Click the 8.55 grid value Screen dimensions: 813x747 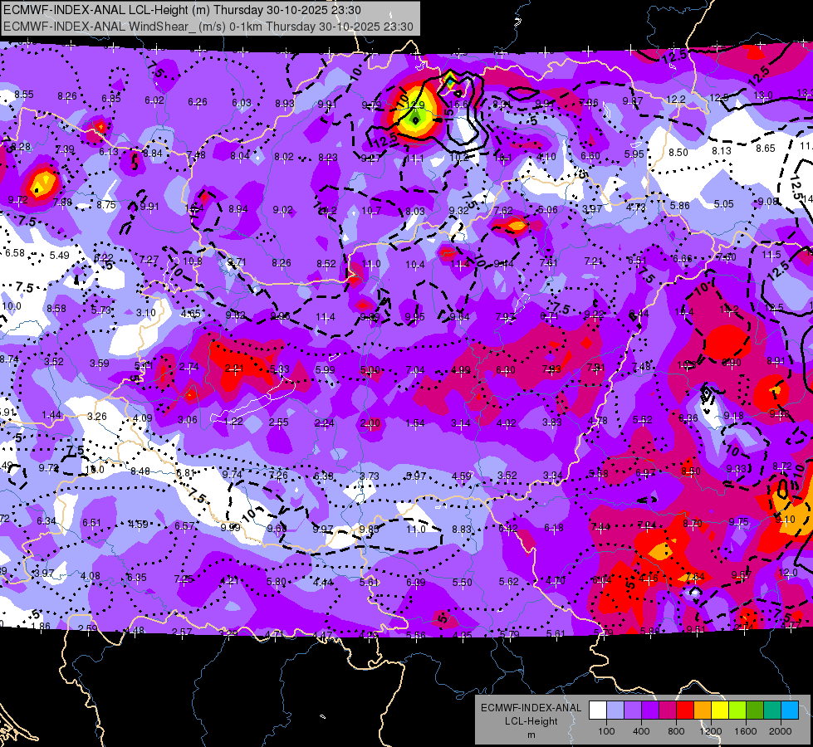coord(24,95)
